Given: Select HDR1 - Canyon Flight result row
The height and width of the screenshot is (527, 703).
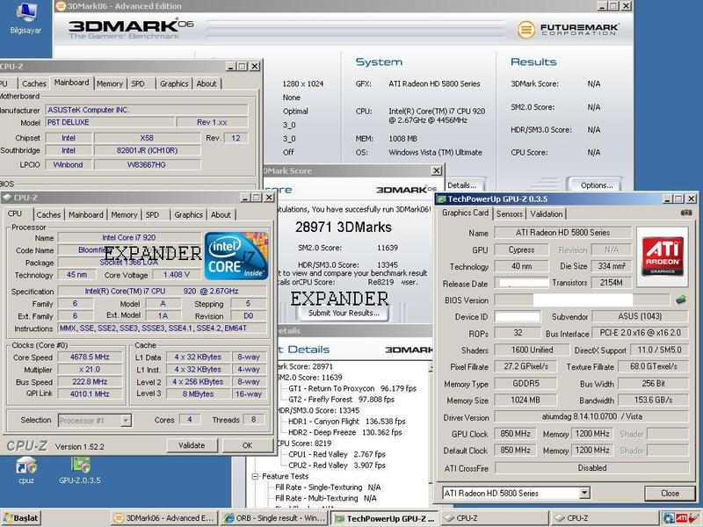Looking at the screenshot, I should tap(346, 422).
